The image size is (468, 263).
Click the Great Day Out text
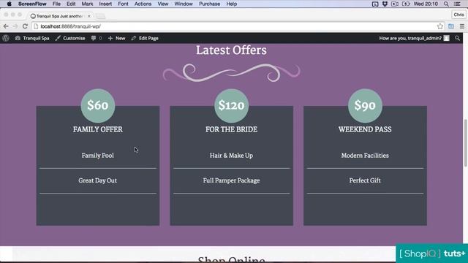tap(97, 180)
